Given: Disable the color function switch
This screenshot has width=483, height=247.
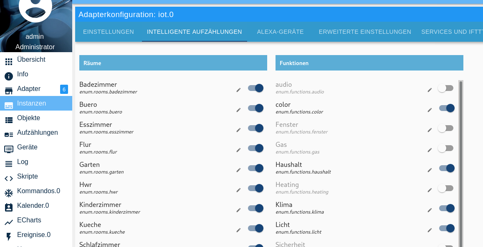Looking at the screenshot, I should (x=447, y=108).
